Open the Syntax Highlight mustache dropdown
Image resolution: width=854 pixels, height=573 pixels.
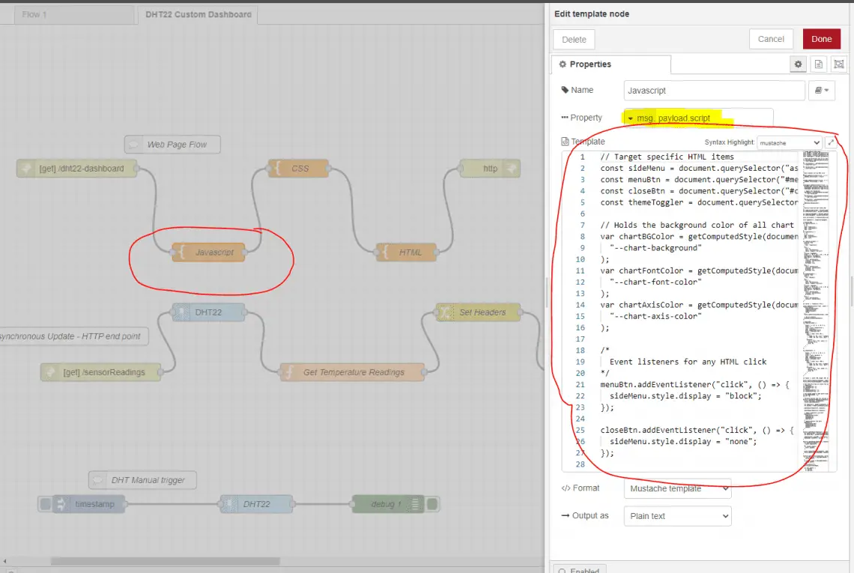(788, 142)
